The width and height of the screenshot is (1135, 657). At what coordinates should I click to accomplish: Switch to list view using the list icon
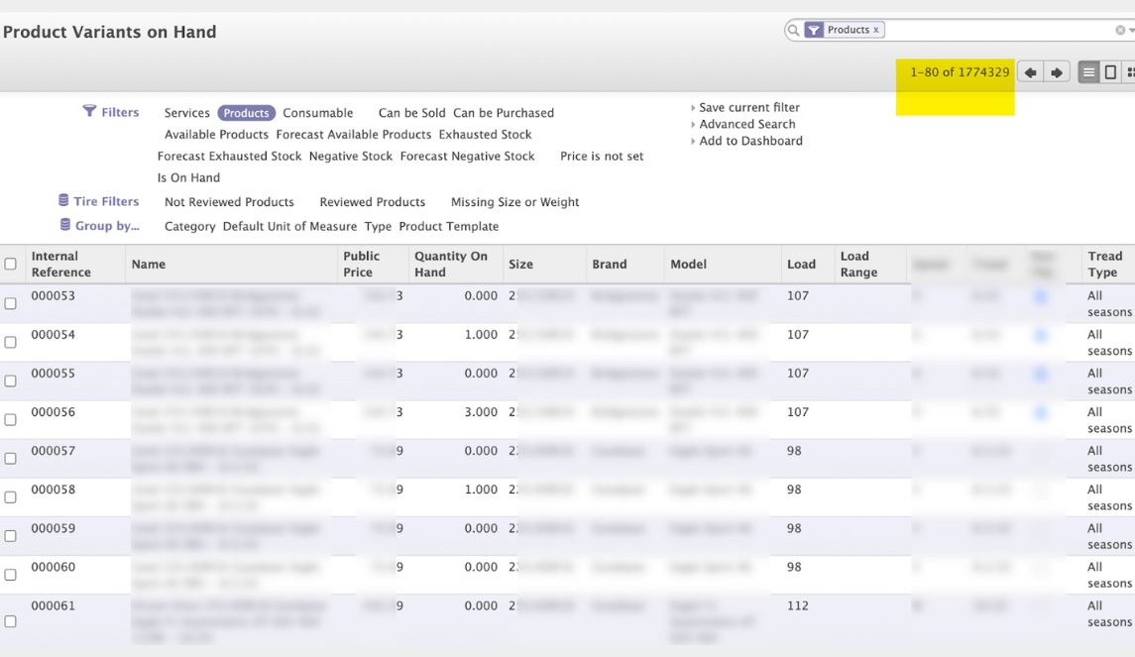tap(1088, 71)
